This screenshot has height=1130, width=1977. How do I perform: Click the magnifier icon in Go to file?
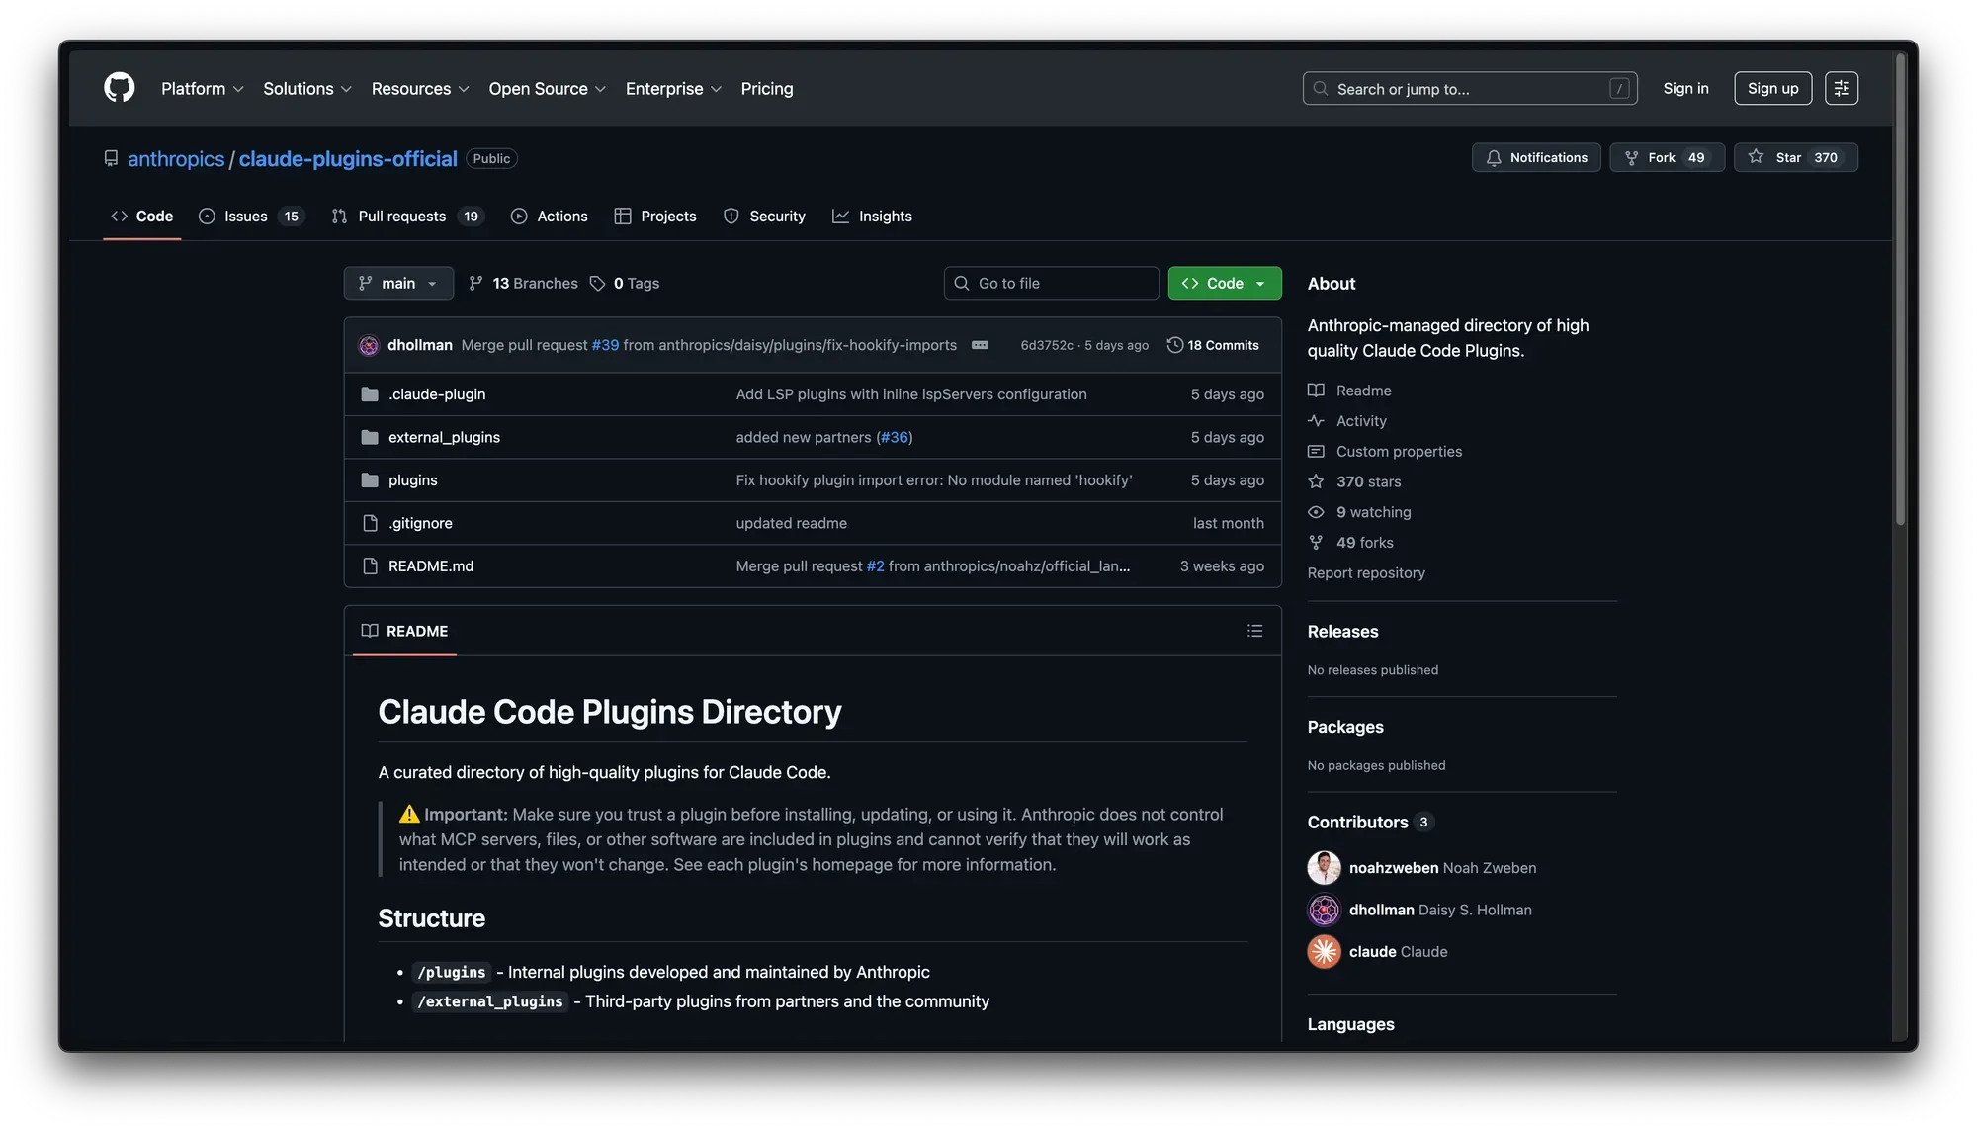click(x=961, y=283)
